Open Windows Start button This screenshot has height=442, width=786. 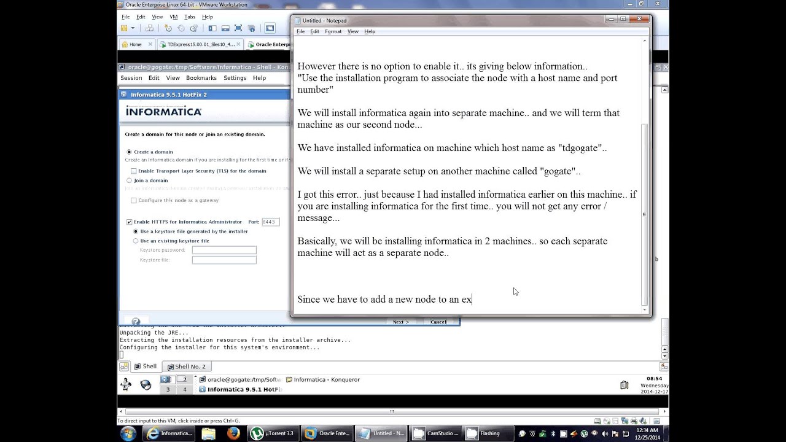tap(128, 433)
